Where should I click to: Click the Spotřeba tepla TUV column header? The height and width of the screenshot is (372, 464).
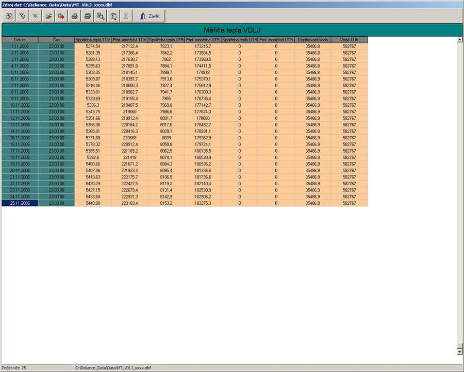(x=93, y=40)
